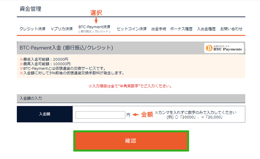Click the 仮想通貨の交換サービス description line
Screen dimensions: 260x159
pyautogui.click(x=63, y=68)
